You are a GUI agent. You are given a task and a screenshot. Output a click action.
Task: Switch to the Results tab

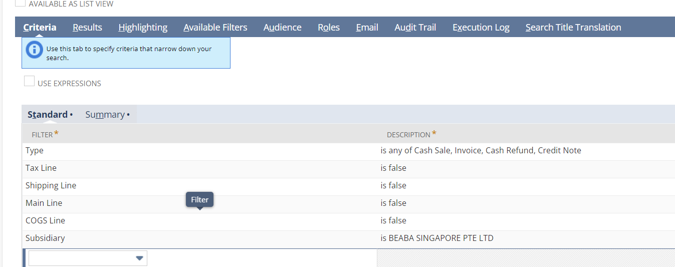87,28
